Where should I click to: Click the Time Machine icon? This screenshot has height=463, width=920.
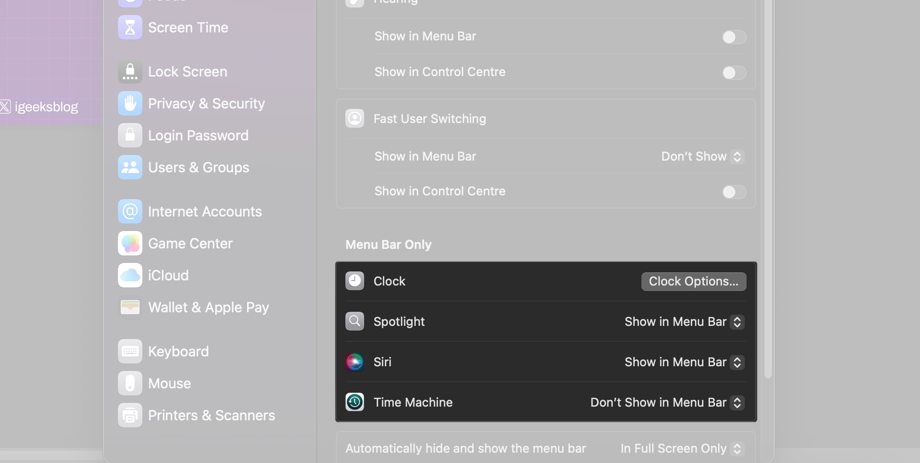tap(355, 402)
